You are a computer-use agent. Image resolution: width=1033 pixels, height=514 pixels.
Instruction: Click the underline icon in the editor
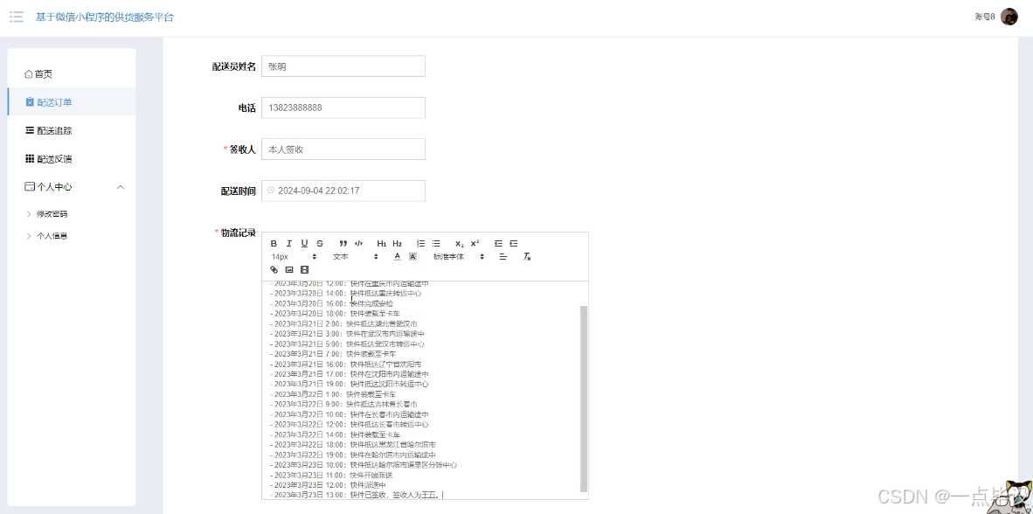coord(304,243)
